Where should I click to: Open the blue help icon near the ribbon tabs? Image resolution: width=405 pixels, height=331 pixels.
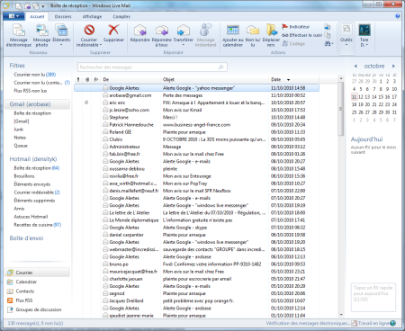click(x=398, y=16)
